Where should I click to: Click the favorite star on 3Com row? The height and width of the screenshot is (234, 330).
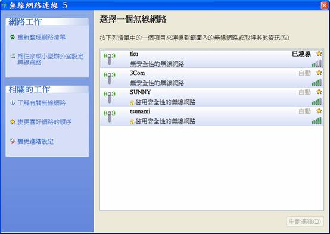point(319,73)
